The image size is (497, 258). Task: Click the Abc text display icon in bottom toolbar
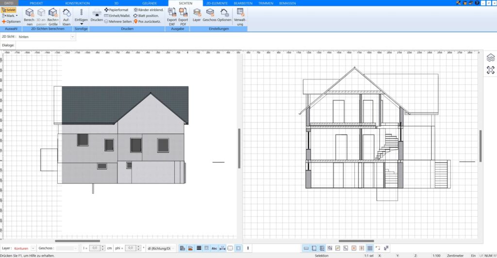click(214, 248)
